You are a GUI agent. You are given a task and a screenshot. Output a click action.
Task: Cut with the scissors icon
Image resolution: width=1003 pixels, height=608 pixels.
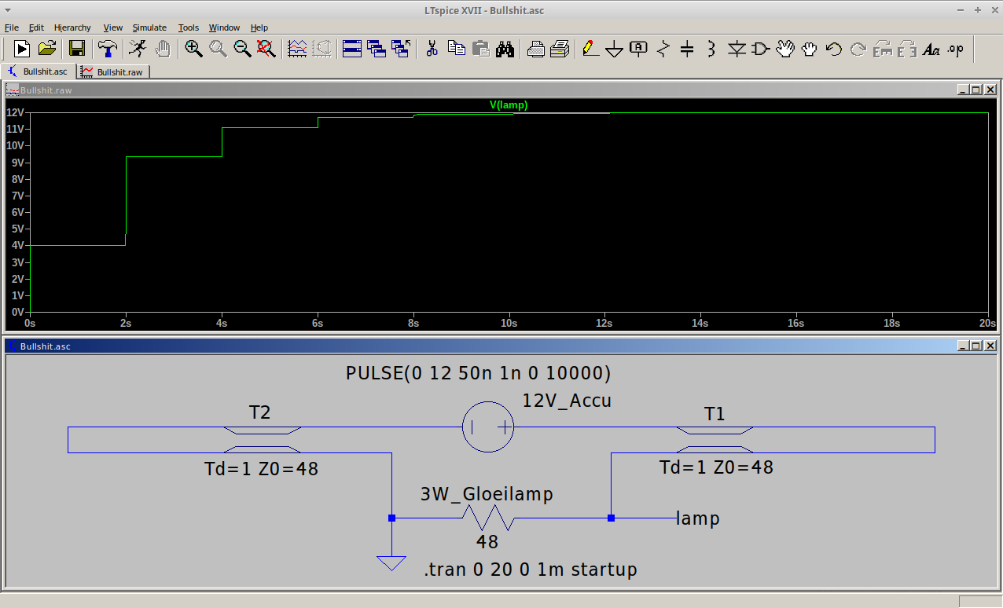click(x=432, y=49)
